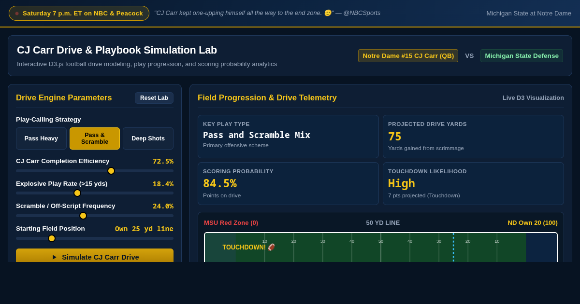The image size is (580, 304).
Task: Click the VS text between team tags
Action: pyautogui.click(x=469, y=56)
